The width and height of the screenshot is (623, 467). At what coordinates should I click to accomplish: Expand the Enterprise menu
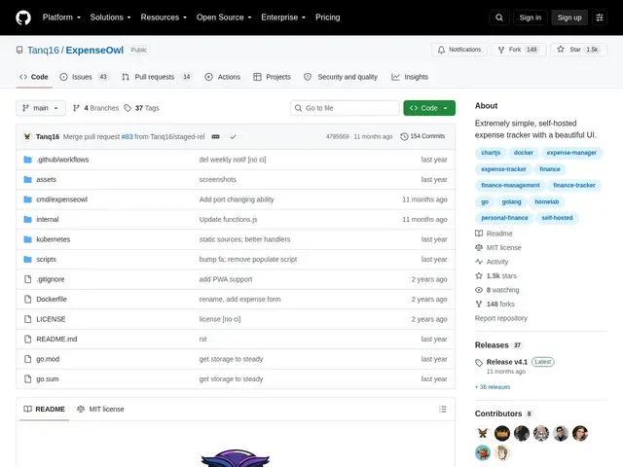(283, 18)
